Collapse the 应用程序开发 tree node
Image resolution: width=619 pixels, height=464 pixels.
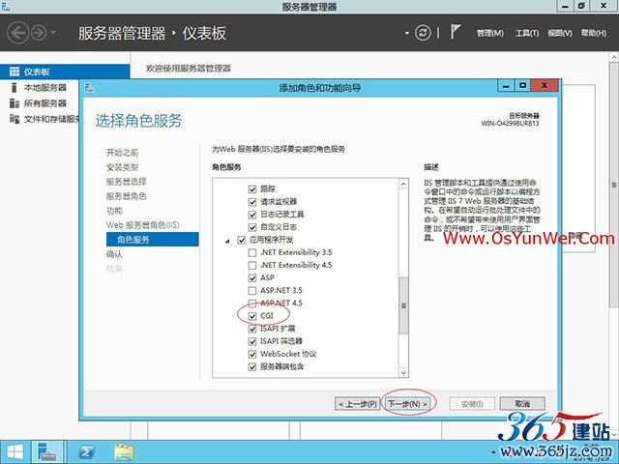pos(227,241)
